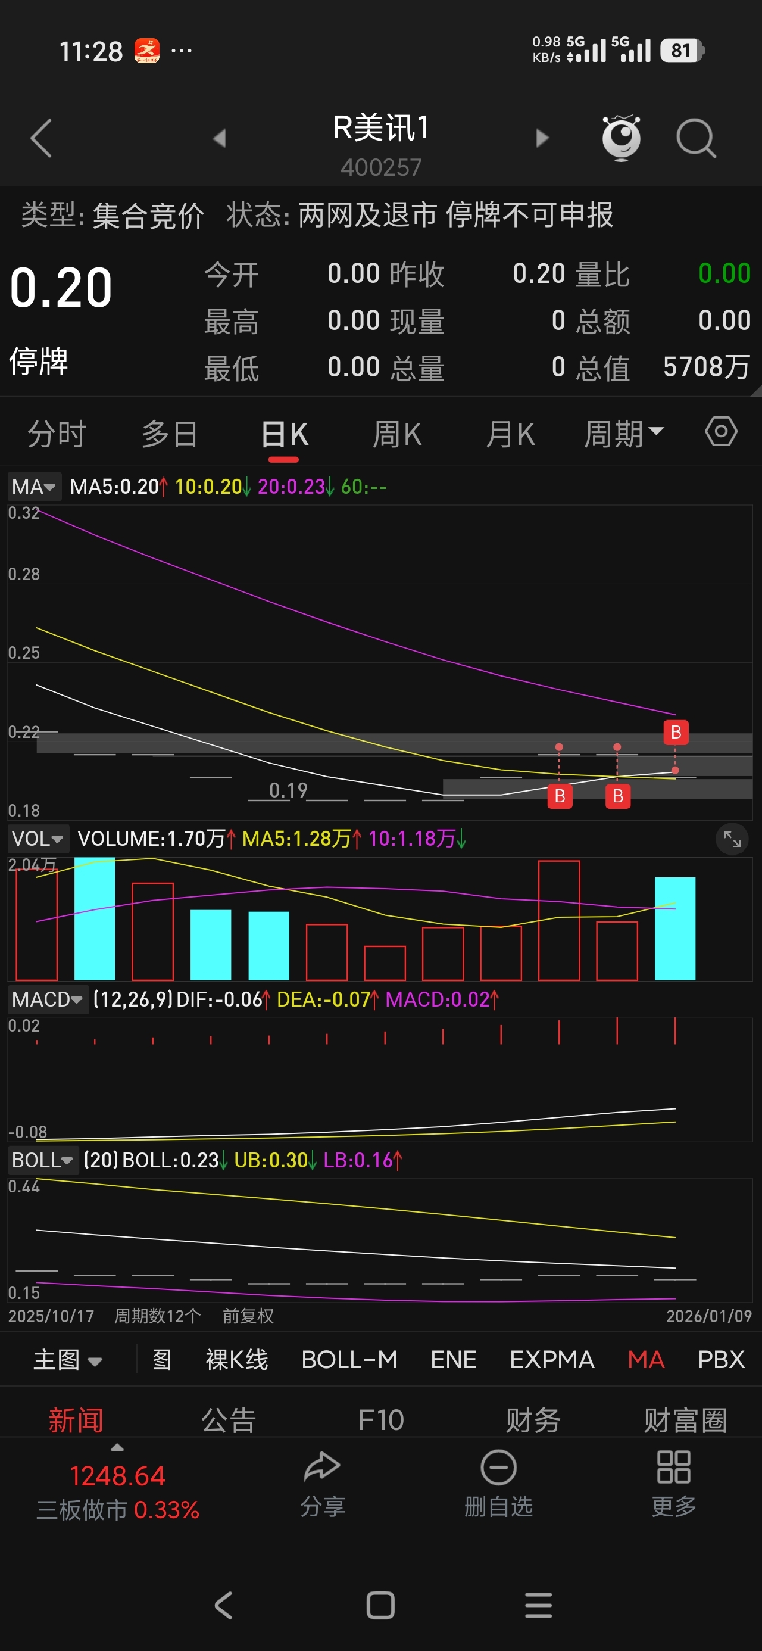Tap the current price 0.20
Screen dimensions: 762x1651
click(61, 287)
